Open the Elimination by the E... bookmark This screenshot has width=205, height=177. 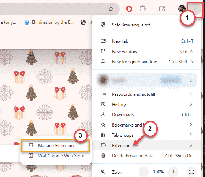click(x=49, y=22)
